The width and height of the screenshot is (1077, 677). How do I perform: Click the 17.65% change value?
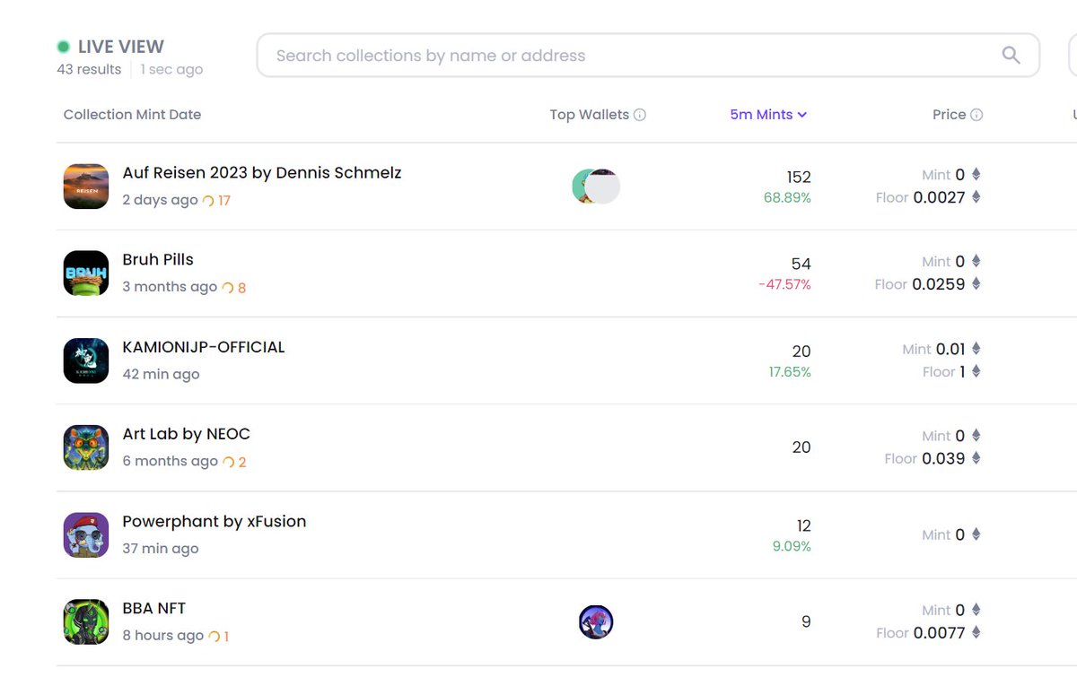tap(790, 371)
